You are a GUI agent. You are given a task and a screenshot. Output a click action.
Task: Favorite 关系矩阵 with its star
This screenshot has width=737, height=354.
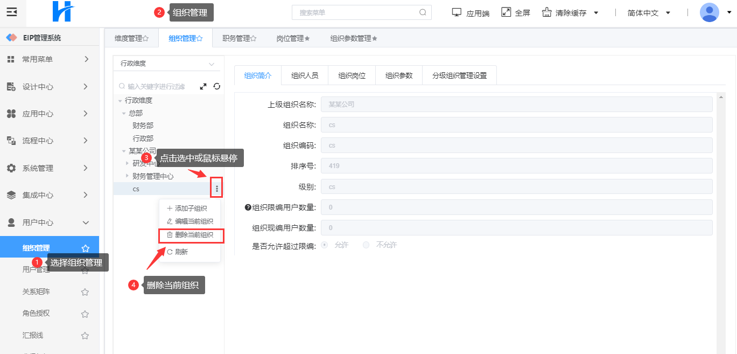click(x=85, y=292)
